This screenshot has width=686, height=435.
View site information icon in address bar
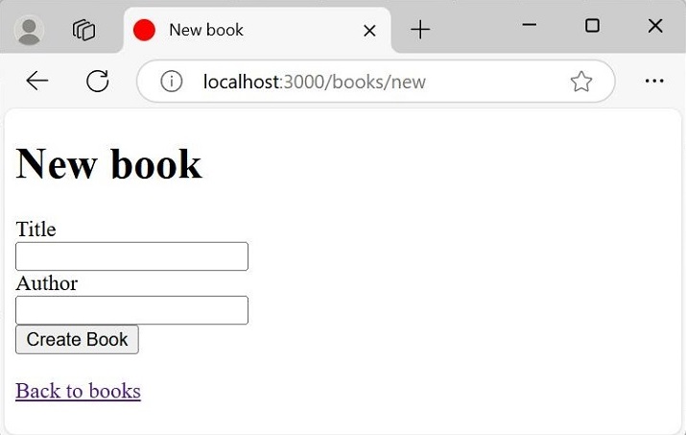click(x=172, y=82)
